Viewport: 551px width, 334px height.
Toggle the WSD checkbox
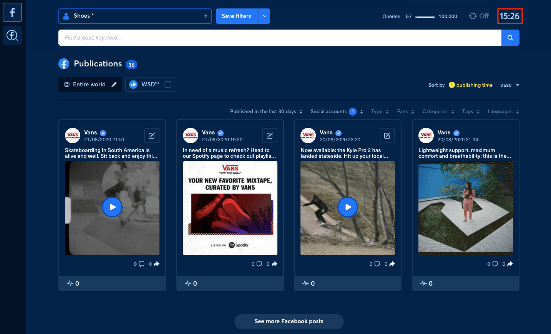(168, 84)
